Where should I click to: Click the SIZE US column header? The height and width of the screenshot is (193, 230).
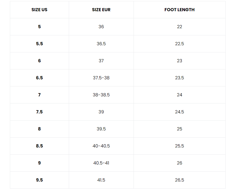39,10
